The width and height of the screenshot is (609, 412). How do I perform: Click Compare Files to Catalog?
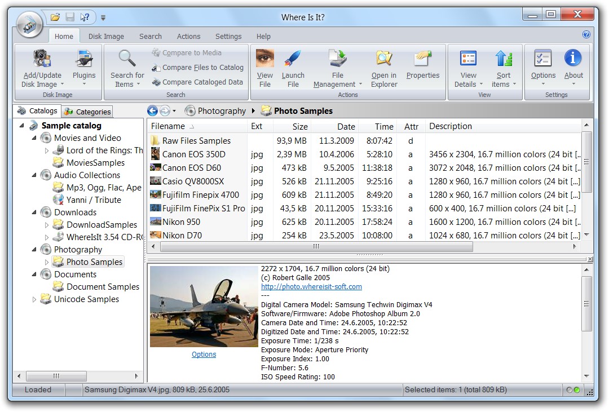pyautogui.click(x=202, y=68)
